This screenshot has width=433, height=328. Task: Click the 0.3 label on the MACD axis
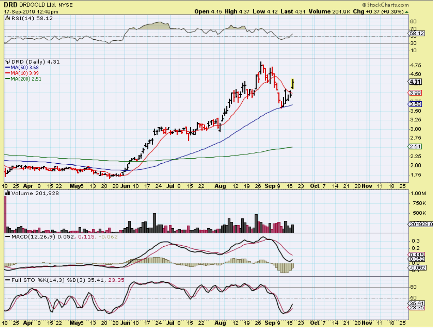click(x=416, y=241)
